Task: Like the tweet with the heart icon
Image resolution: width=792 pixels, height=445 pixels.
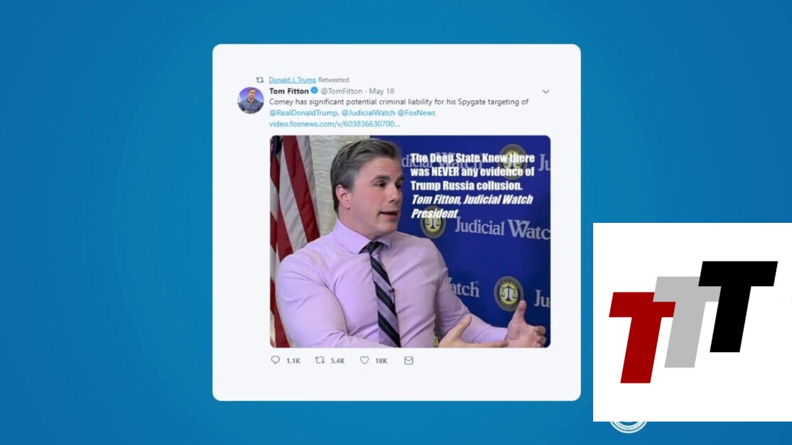Action: [364, 360]
